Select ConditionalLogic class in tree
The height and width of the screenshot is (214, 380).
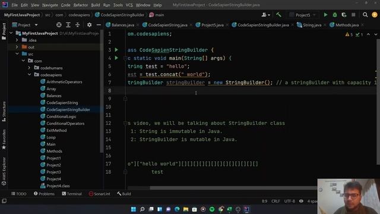point(61,117)
